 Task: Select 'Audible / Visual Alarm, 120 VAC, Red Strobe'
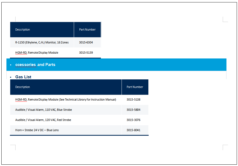click(43, 120)
